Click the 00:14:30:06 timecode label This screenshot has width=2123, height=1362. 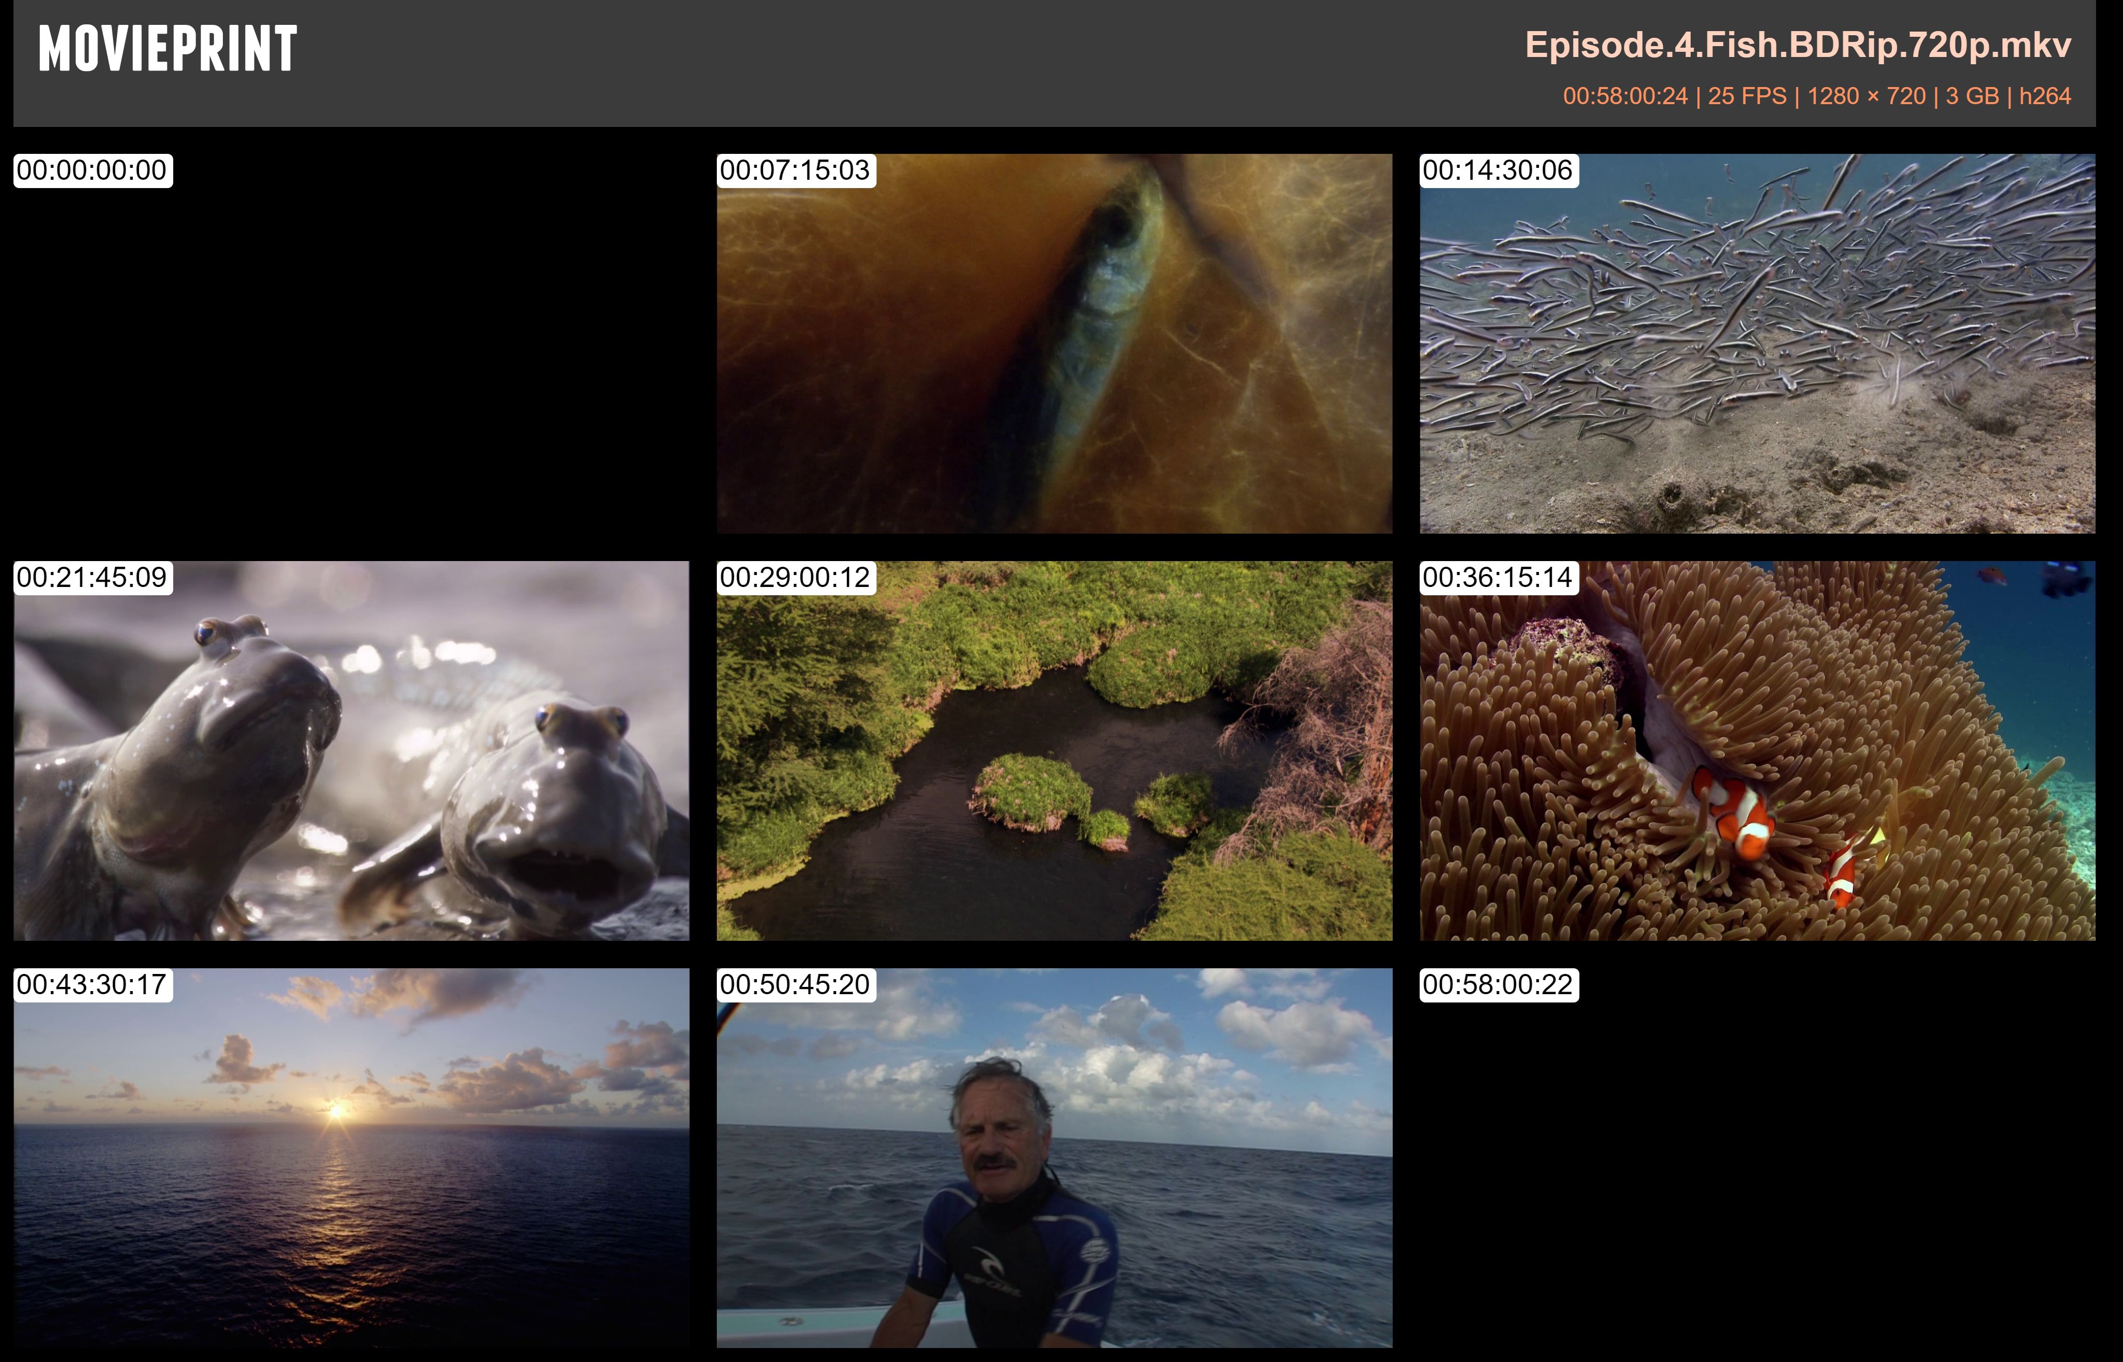[x=1498, y=170]
